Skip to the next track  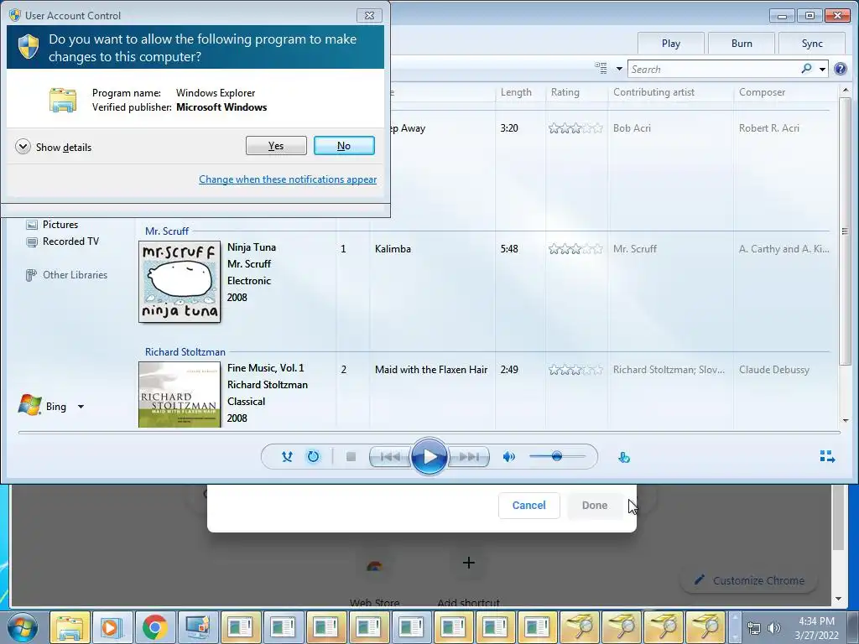469,456
